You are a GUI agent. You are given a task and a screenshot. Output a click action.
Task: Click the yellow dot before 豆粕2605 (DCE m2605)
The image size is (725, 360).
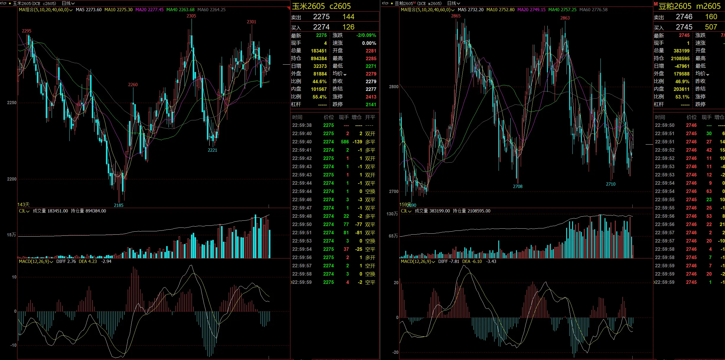[x=392, y=4]
